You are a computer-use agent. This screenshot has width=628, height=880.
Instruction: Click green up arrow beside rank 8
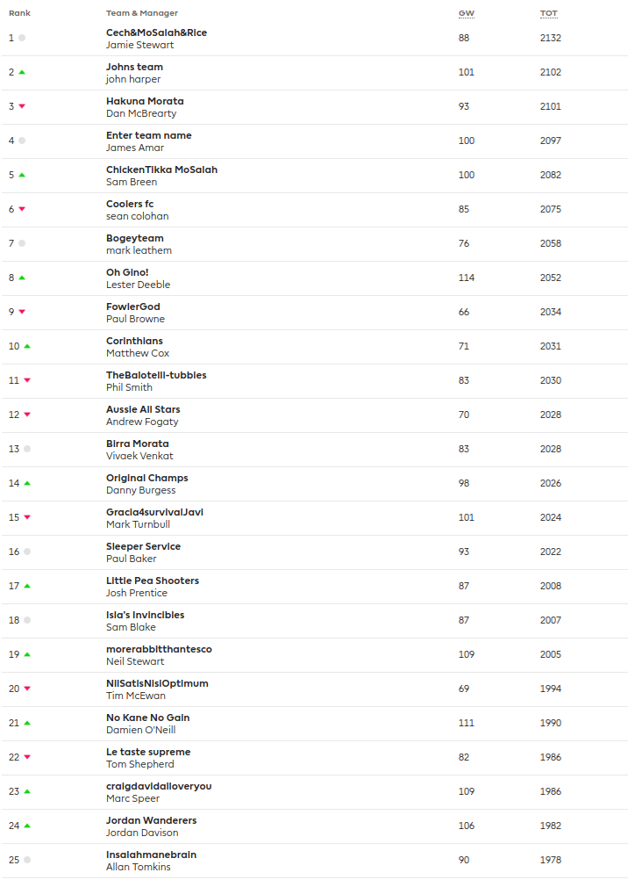(x=22, y=278)
